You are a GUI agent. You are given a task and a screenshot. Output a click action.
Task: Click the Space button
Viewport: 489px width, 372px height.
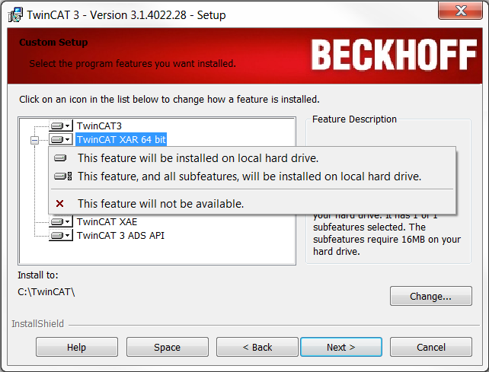(x=167, y=347)
